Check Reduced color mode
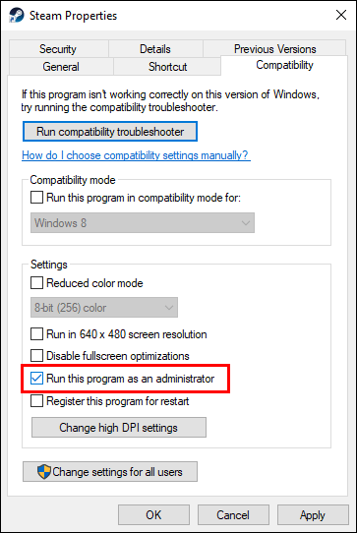 (36, 282)
